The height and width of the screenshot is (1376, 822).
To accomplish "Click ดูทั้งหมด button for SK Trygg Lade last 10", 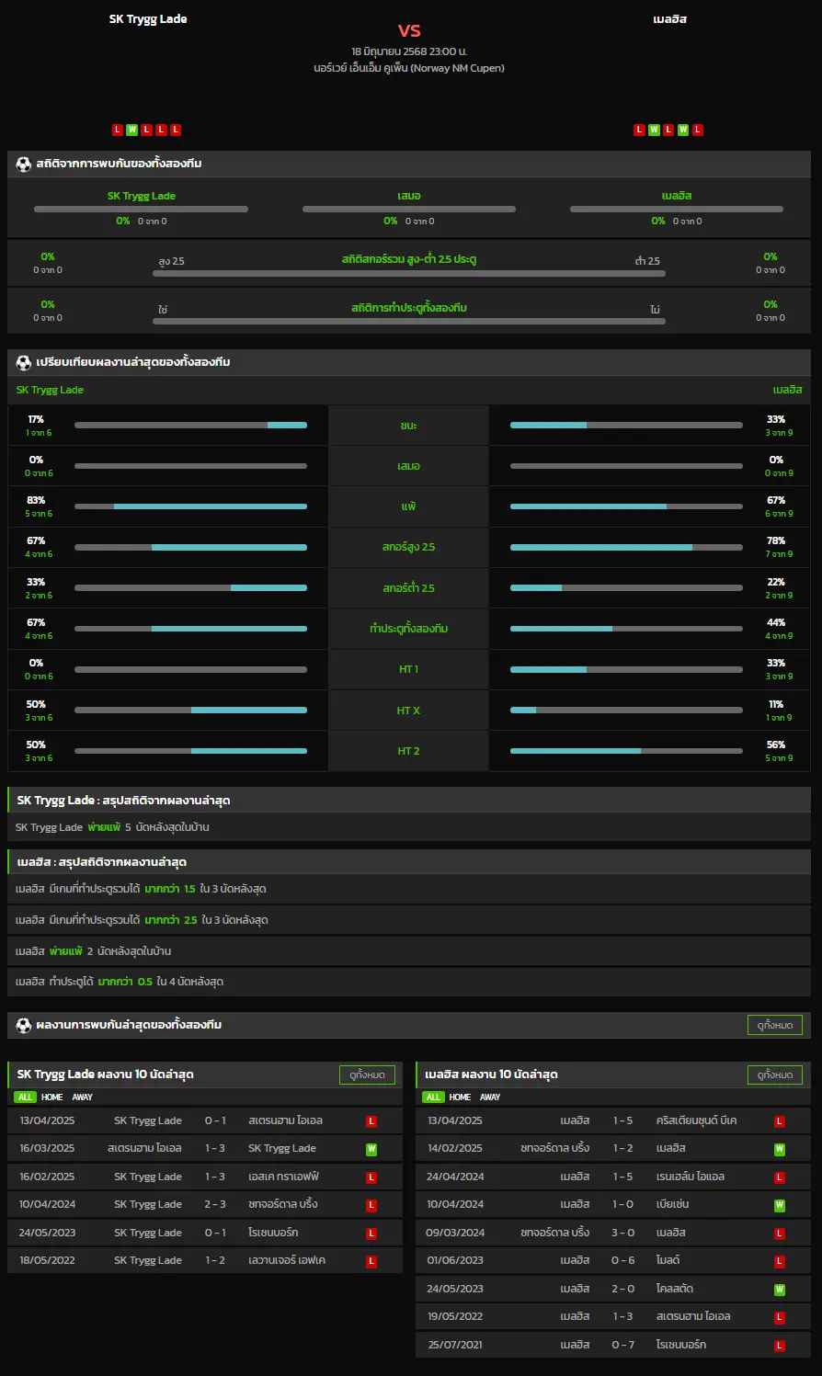I will 368,1075.
